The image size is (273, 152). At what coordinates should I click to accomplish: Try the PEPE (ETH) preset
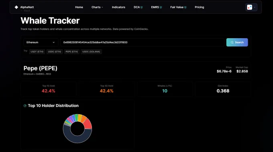[72, 51]
